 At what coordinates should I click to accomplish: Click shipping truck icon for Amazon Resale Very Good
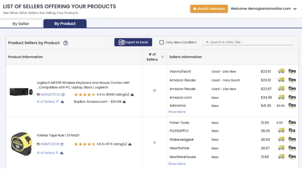tap(281, 80)
